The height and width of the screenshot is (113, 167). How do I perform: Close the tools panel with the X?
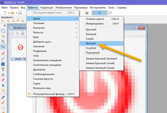point(5,25)
